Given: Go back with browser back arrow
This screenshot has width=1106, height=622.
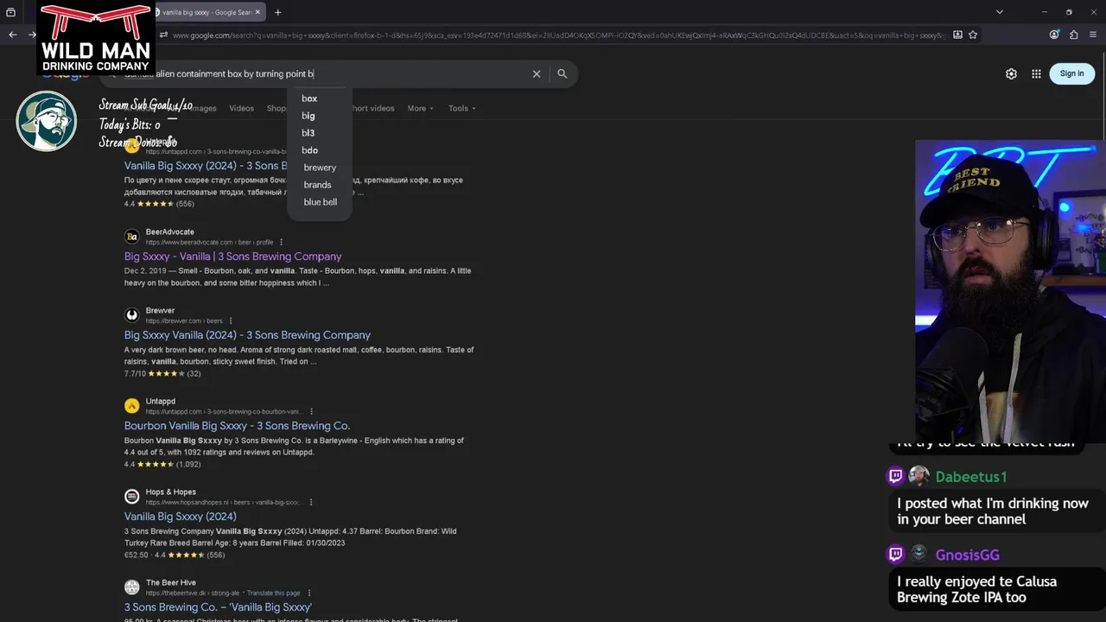Looking at the screenshot, I should (12, 35).
